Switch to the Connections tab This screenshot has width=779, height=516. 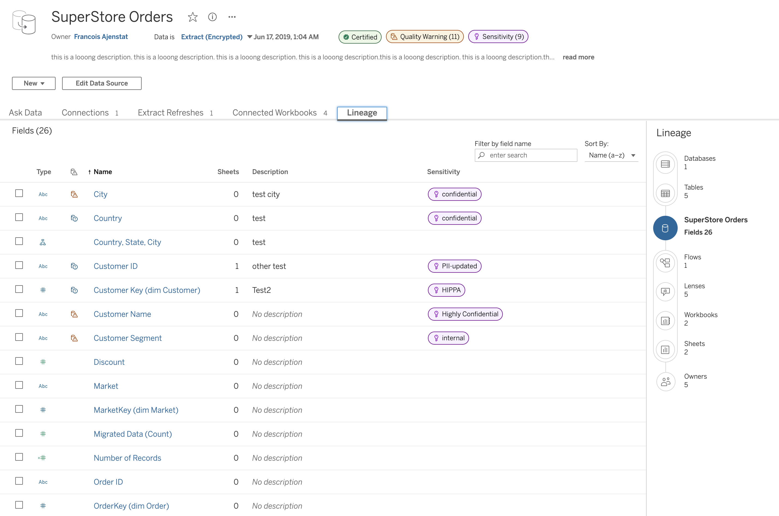[x=90, y=113]
